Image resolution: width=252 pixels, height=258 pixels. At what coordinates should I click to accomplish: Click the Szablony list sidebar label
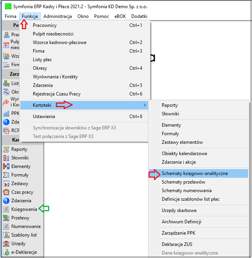click(24, 235)
